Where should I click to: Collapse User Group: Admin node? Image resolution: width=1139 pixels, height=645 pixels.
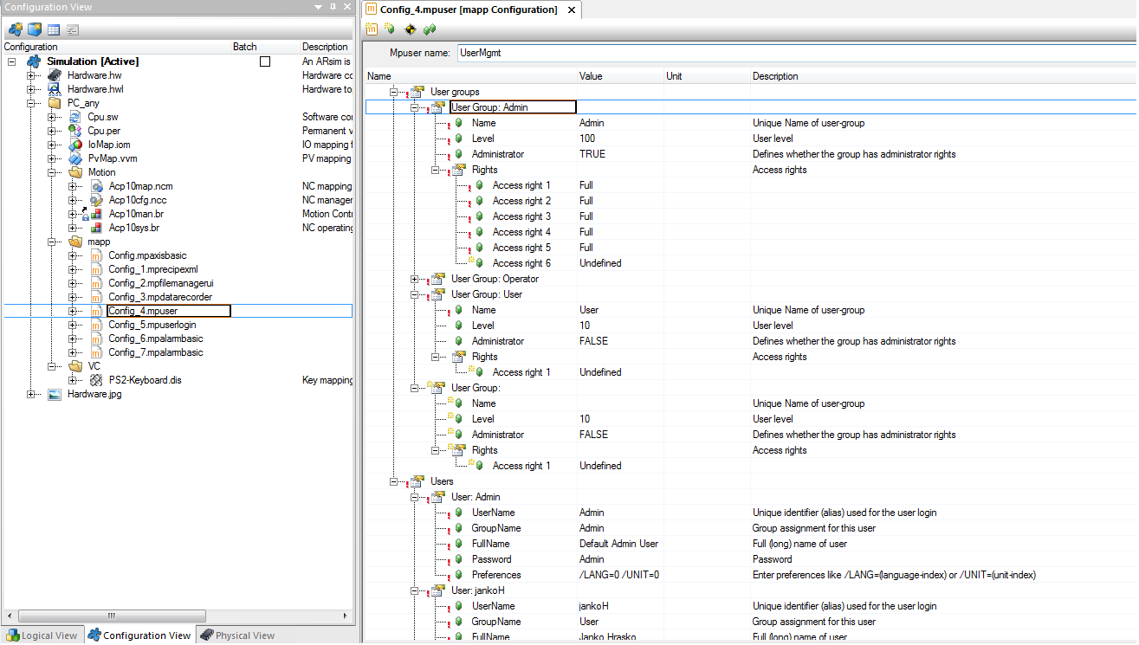[415, 107]
